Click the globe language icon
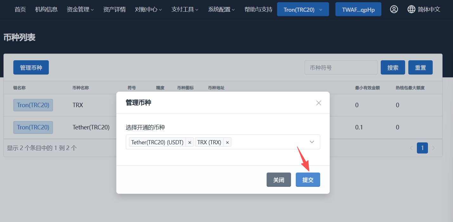The image size is (453, 222). (x=411, y=9)
